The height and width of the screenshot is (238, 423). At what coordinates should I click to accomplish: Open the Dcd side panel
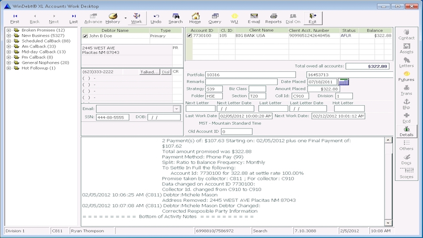click(x=406, y=118)
